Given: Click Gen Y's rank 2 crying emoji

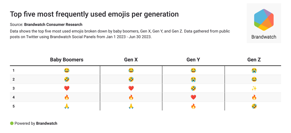Looking at the screenshot, I should (193, 79).
